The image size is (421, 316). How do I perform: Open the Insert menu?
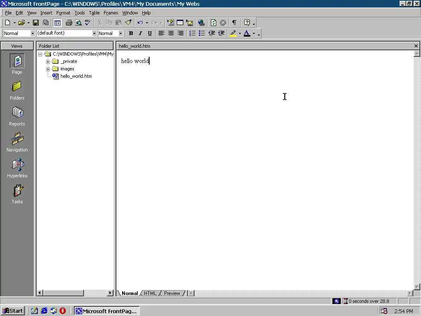(46, 13)
